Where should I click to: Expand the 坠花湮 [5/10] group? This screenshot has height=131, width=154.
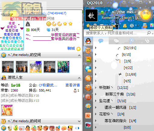(x=96, y=101)
